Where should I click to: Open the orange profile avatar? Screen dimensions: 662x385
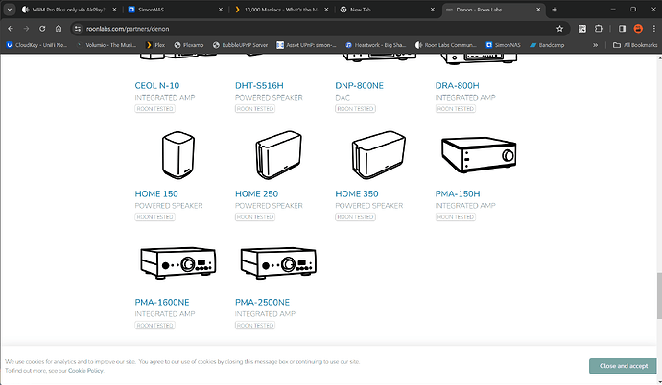tap(638, 29)
